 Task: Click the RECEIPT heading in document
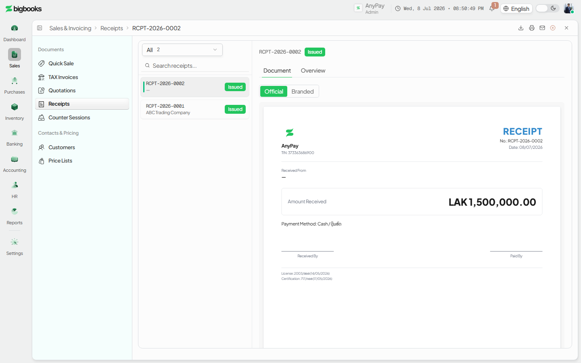522,131
